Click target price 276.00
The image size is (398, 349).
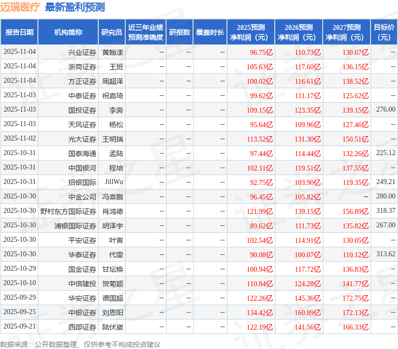click(386, 109)
